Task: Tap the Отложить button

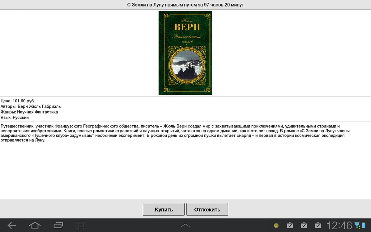Action: pyautogui.click(x=207, y=209)
